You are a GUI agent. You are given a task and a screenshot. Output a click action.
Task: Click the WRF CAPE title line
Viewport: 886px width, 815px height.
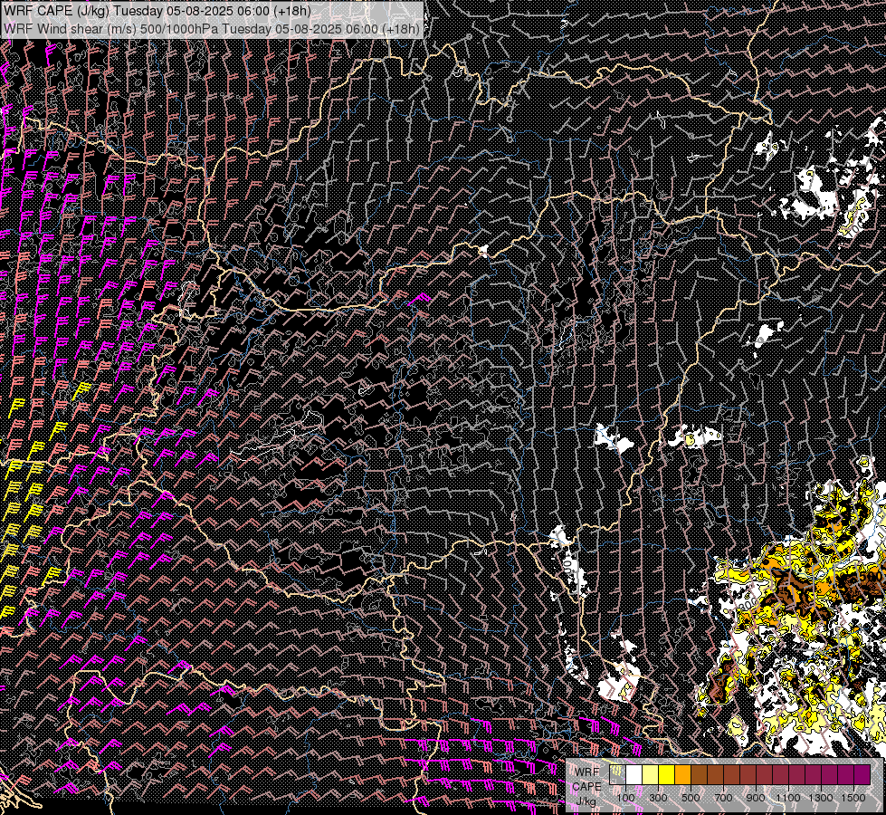[x=157, y=11]
